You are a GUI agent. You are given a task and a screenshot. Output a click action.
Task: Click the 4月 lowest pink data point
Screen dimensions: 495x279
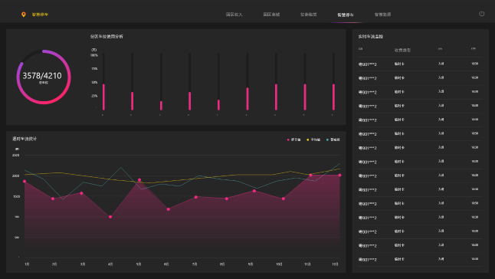coord(110,217)
